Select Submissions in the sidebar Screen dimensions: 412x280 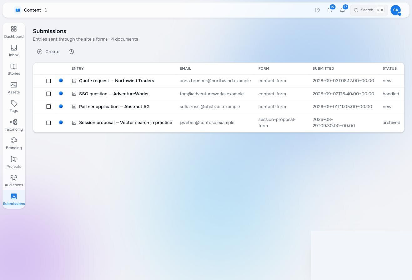coord(14,199)
